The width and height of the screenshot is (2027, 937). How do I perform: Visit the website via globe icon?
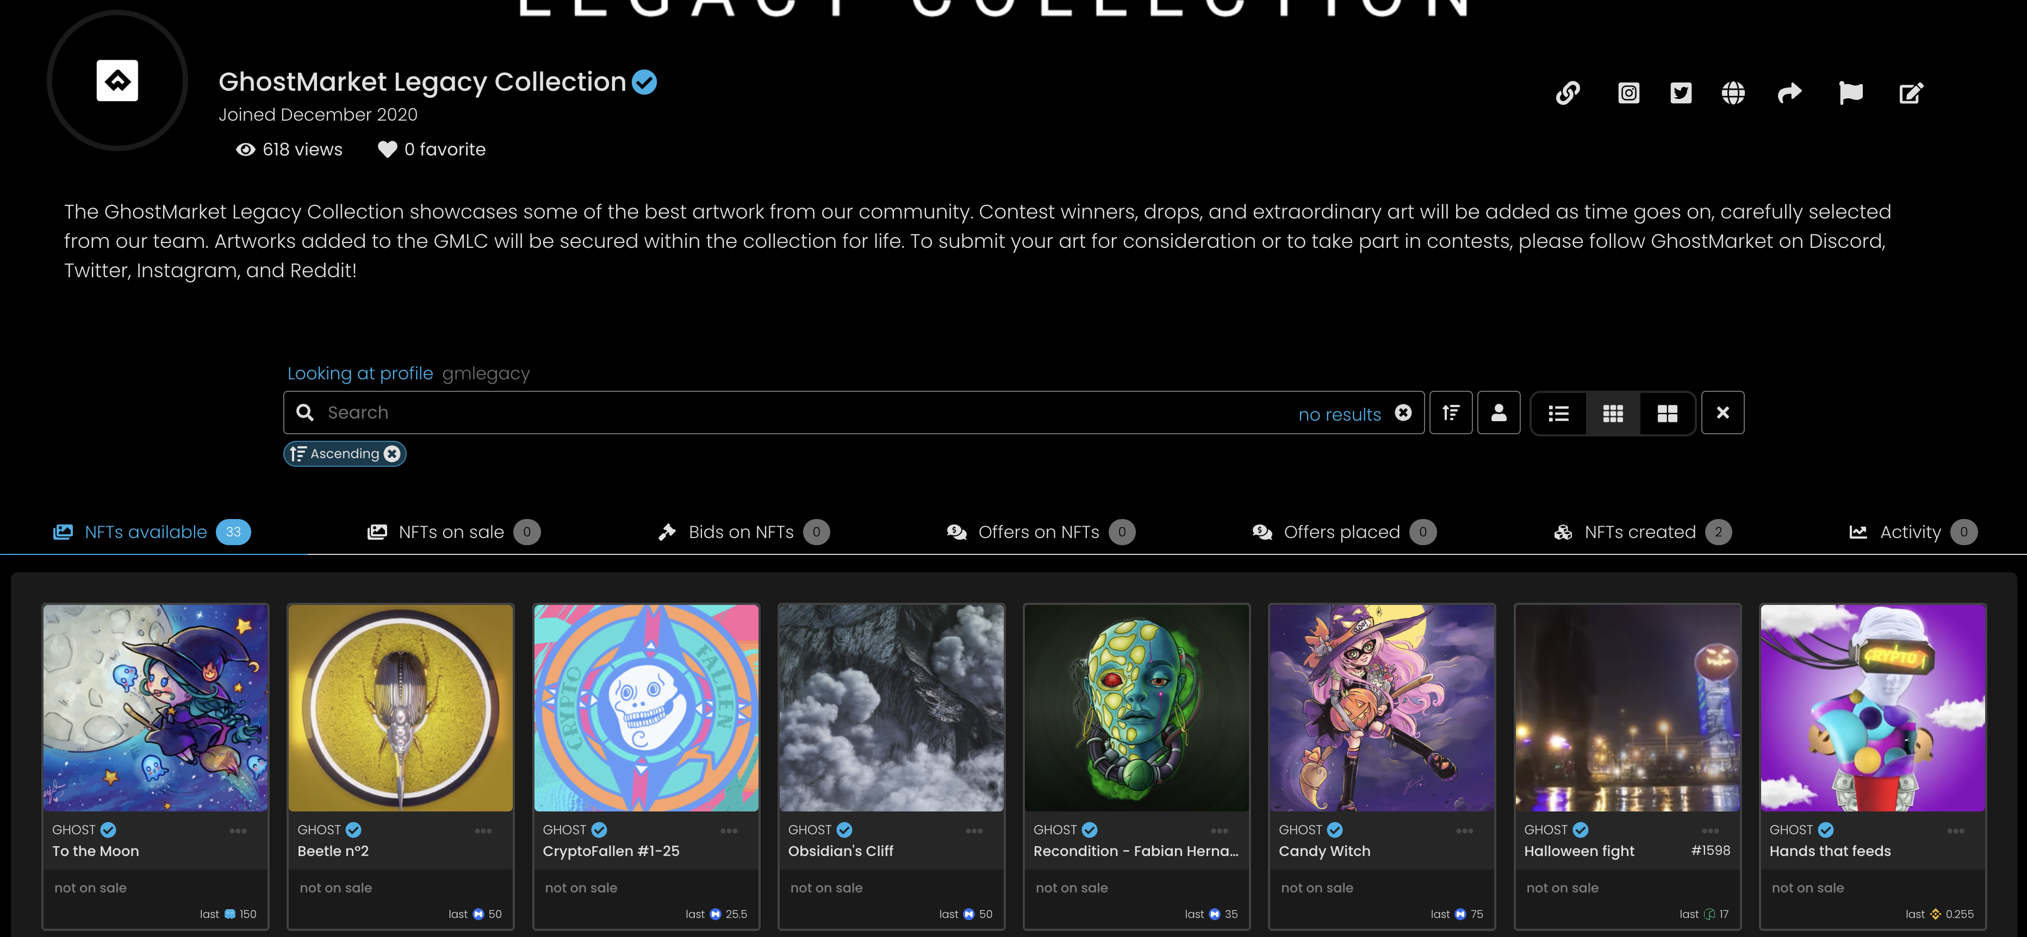(1733, 93)
